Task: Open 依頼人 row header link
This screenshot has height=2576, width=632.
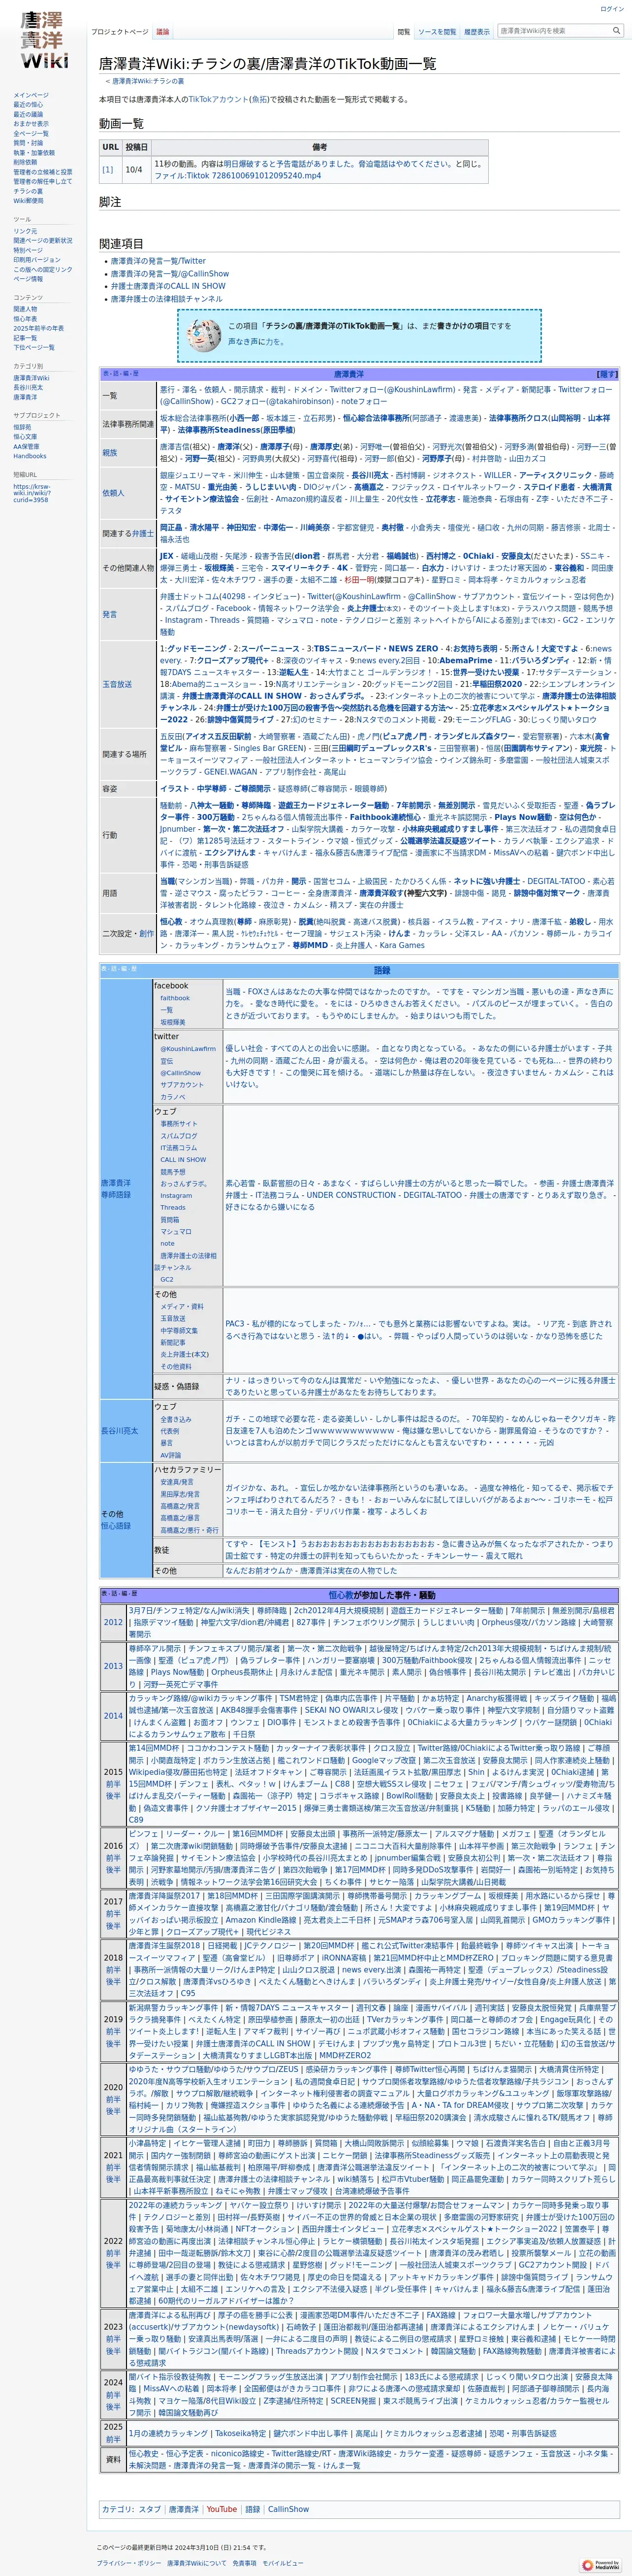Action: click(x=113, y=492)
